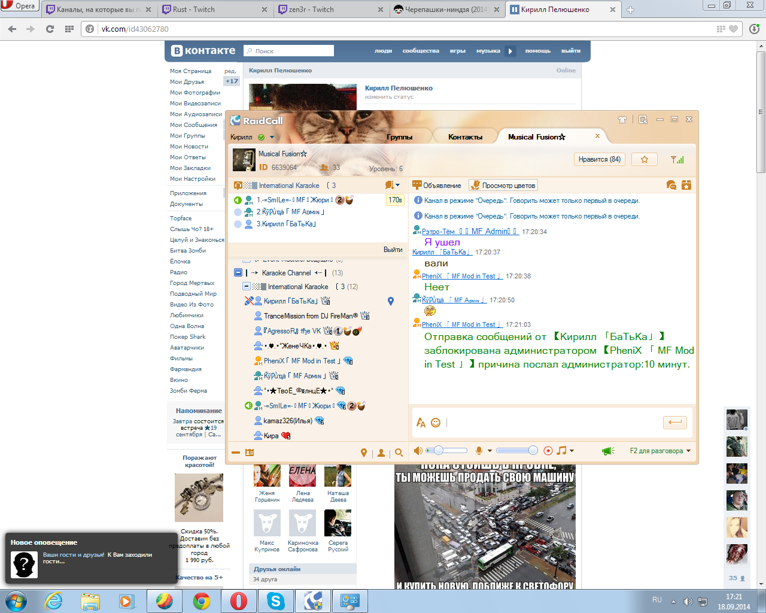The image size is (766, 613).
Task: Mute the microphone in RaidCall
Action: [479, 451]
